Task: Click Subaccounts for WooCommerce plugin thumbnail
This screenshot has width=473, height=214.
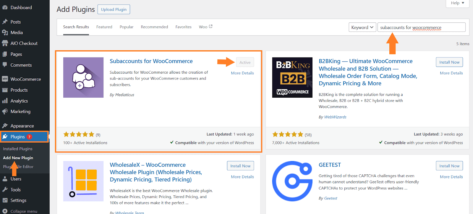Action: pos(83,78)
